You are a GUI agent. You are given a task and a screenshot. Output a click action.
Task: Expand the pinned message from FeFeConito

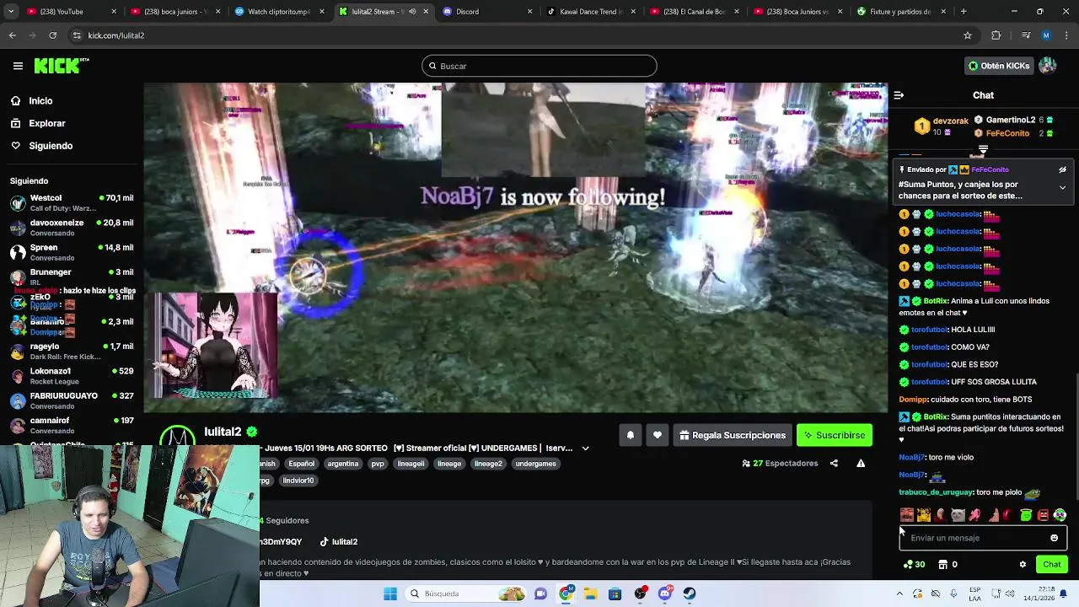(1062, 187)
